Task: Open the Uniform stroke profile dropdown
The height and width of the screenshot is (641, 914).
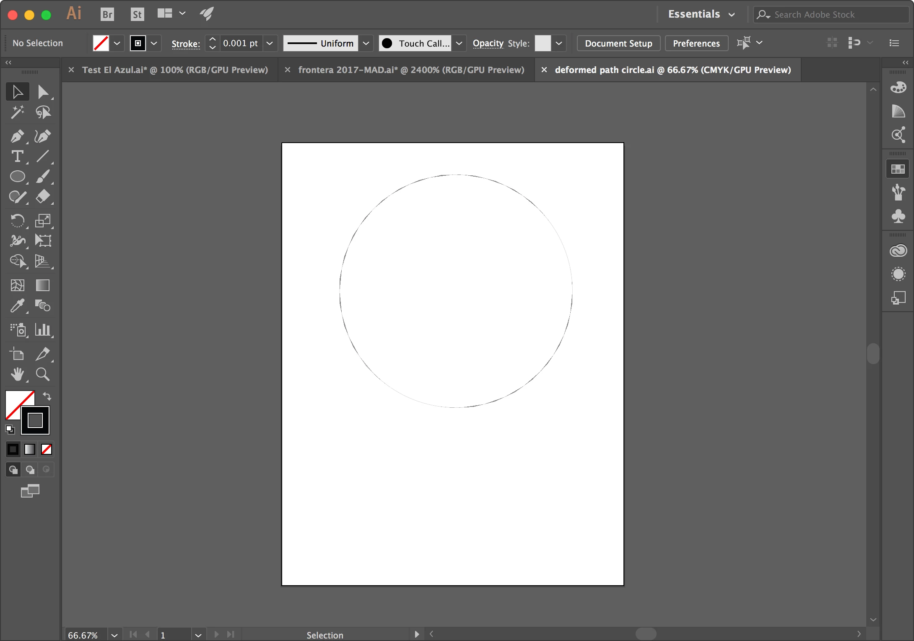Action: tap(366, 43)
